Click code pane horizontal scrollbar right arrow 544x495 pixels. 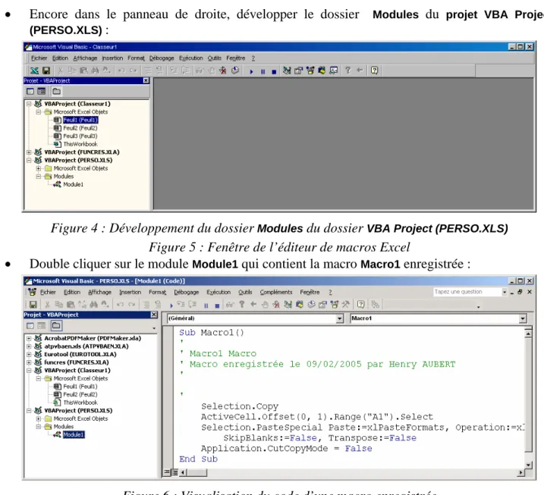520,472
